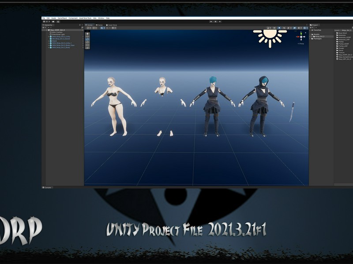
Task: Select the Move tool in scene overlay
Action: pyautogui.click(x=87, y=37)
